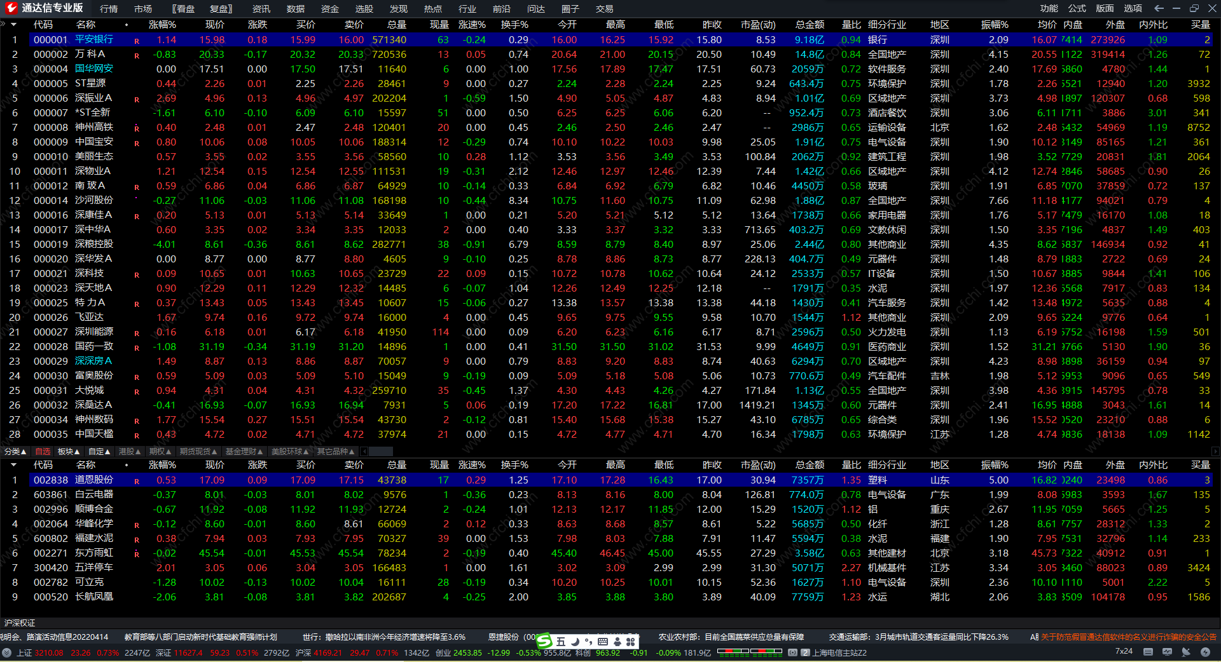Open the 功能 functions menu
The width and height of the screenshot is (1221, 662).
(x=1049, y=8)
